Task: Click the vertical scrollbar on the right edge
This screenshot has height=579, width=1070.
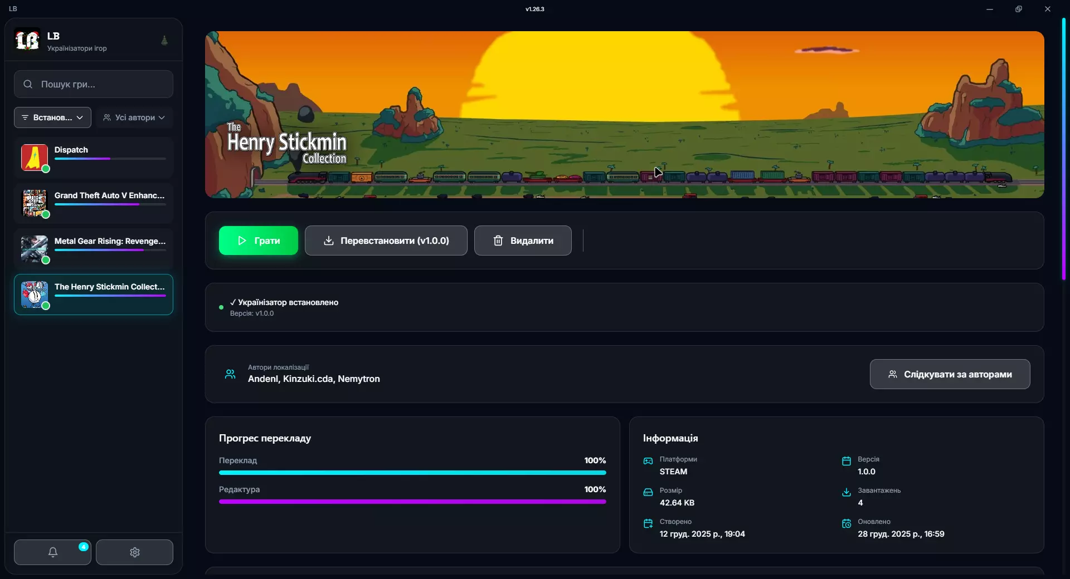Action: point(1064,149)
